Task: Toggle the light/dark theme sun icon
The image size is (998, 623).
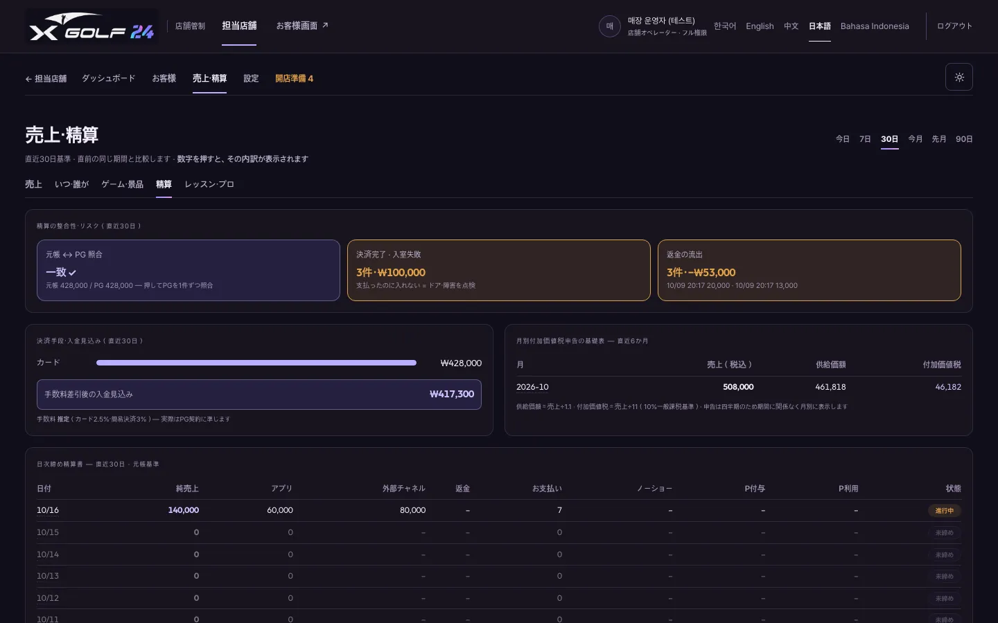Action: pos(959,77)
